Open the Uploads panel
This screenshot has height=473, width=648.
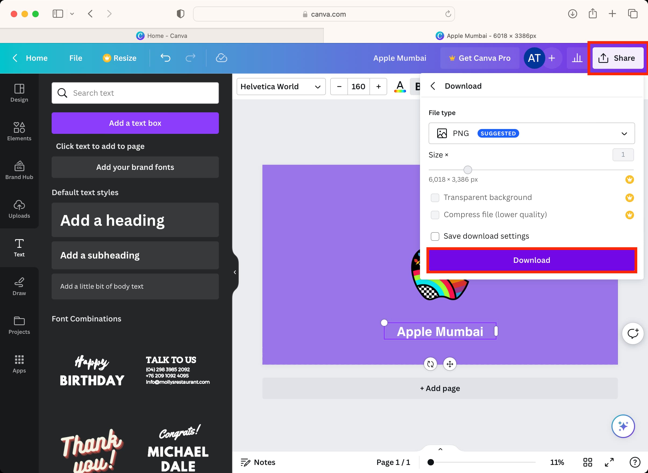[19, 209]
